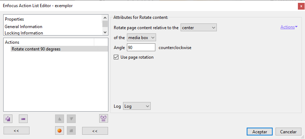This screenshot has height=139, width=305.
Task: Click the 'counterclockwise' label text
Action: pos(175,48)
